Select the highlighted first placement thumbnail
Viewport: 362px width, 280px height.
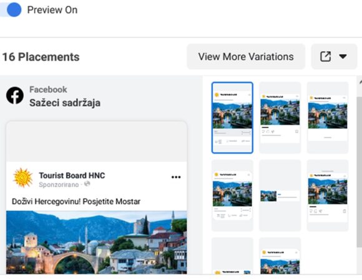232,118
